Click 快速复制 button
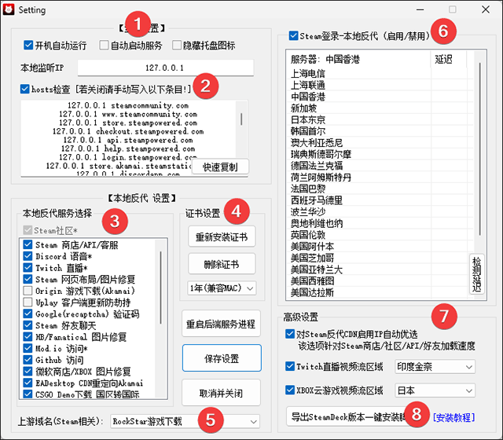Viewport: 503px width, 440px height. (220, 167)
